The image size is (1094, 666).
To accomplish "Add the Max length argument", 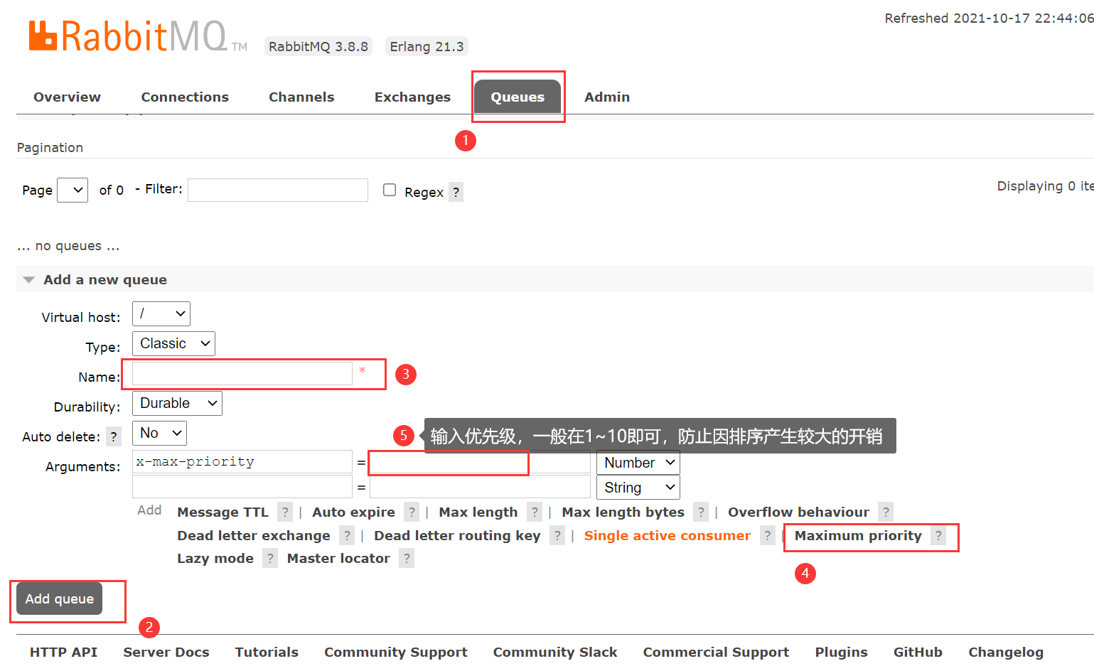I will (x=478, y=512).
